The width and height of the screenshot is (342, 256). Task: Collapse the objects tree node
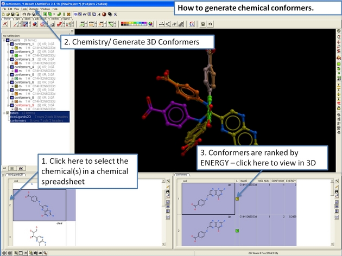click(x=3, y=40)
